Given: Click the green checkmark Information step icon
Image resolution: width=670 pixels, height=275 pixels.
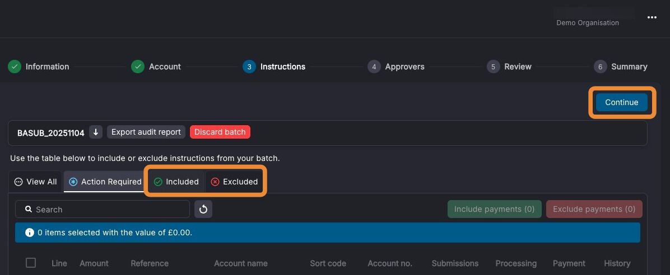Looking at the screenshot, I should click(x=15, y=67).
